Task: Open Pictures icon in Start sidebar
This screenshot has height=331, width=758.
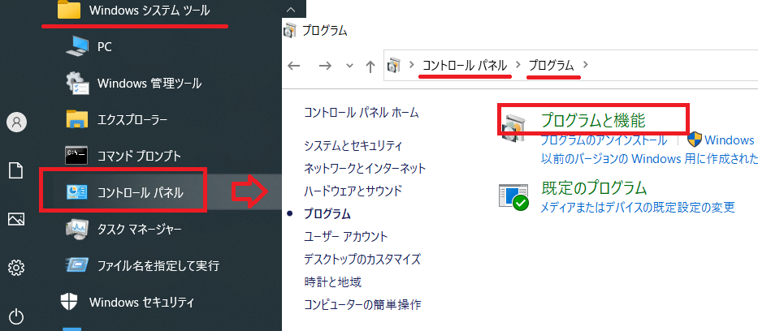Action: coord(16,220)
